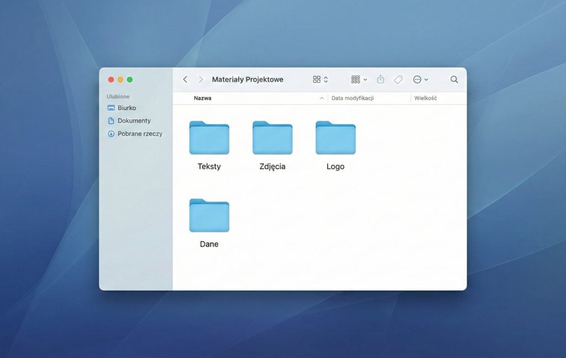566x358 pixels.
Task: Go to Dokumenty in sidebar
Action: point(134,121)
